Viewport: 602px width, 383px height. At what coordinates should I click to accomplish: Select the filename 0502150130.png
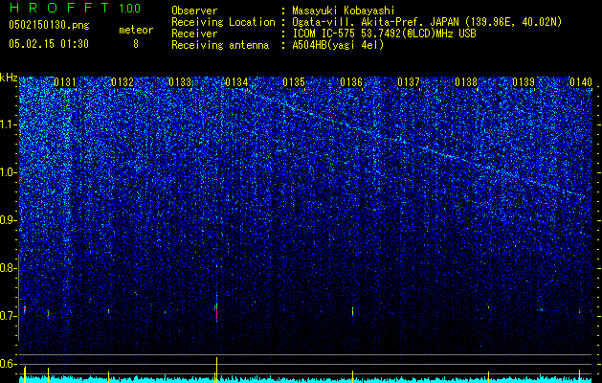pyautogui.click(x=49, y=26)
